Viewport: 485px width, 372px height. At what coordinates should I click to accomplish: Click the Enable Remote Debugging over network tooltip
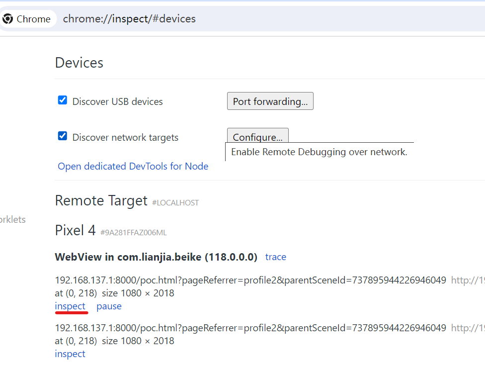[319, 152]
